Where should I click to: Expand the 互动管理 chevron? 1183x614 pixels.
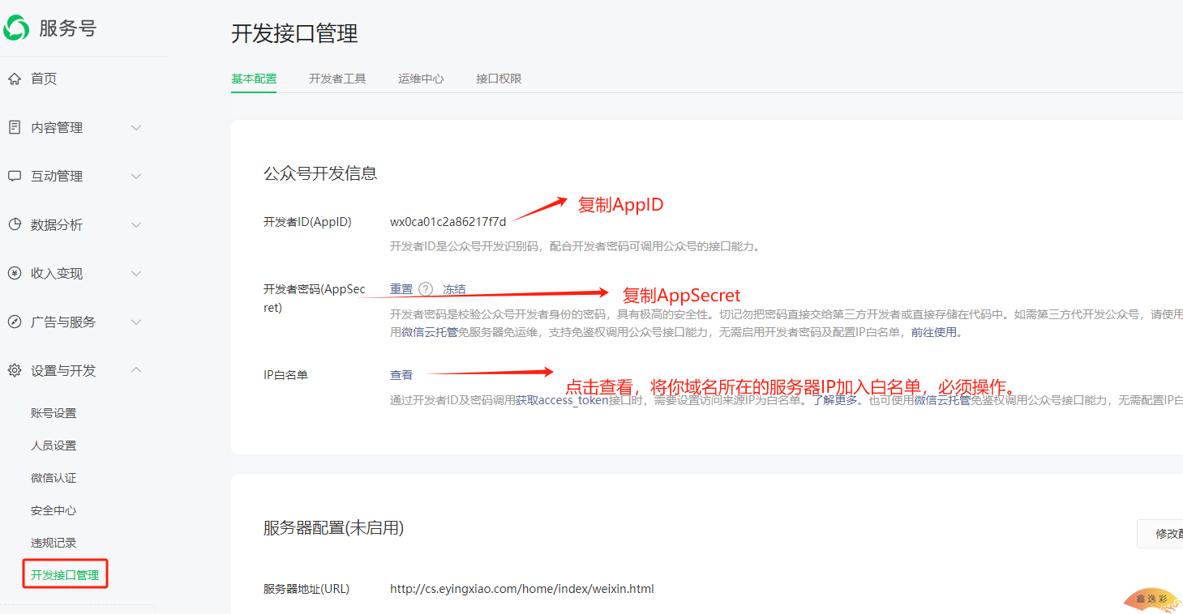pos(136,176)
